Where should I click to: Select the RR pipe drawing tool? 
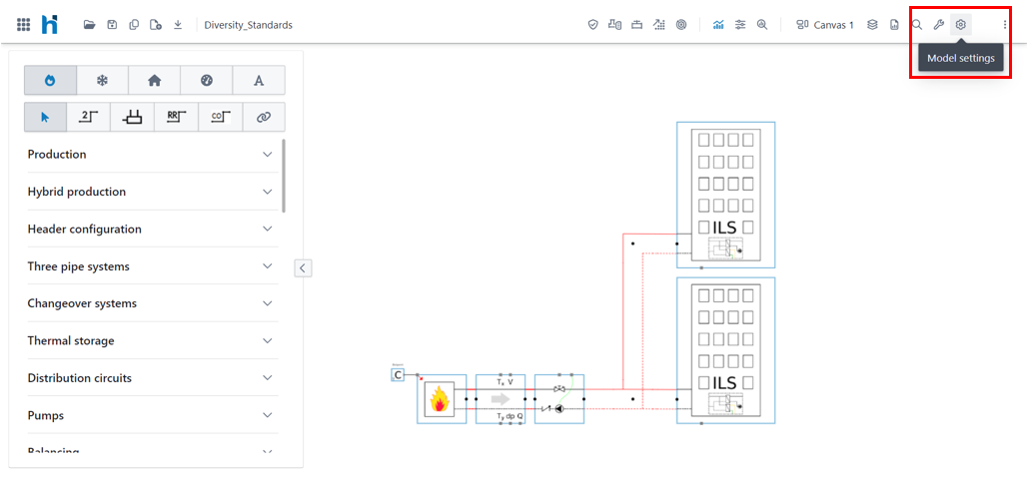tap(176, 117)
